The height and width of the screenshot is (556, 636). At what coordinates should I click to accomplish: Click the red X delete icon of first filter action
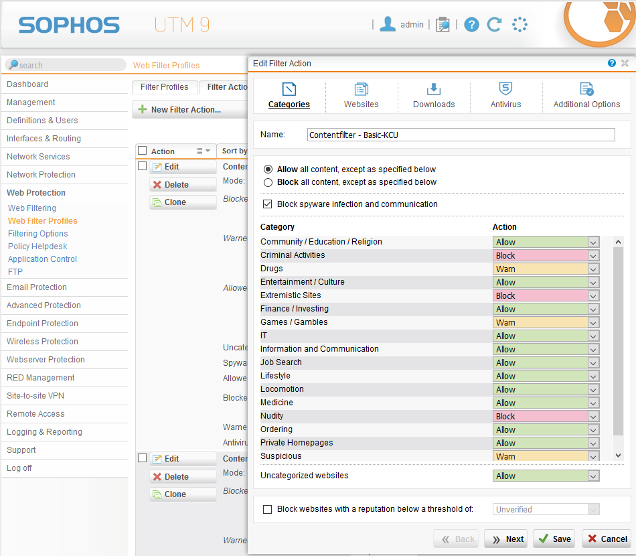tap(157, 185)
